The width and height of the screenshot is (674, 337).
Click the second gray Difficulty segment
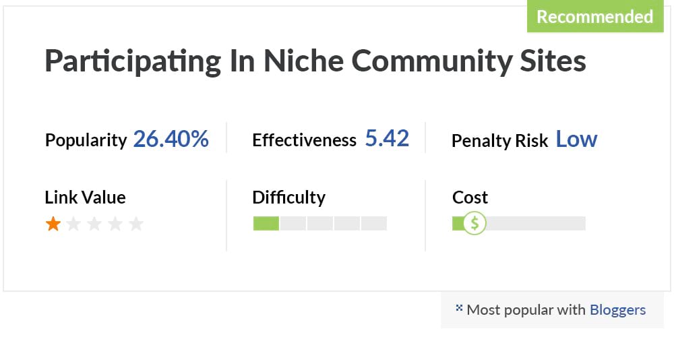(x=293, y=224)
